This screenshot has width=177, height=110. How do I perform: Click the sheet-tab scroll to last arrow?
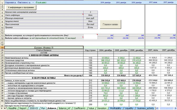click(5, 108)
